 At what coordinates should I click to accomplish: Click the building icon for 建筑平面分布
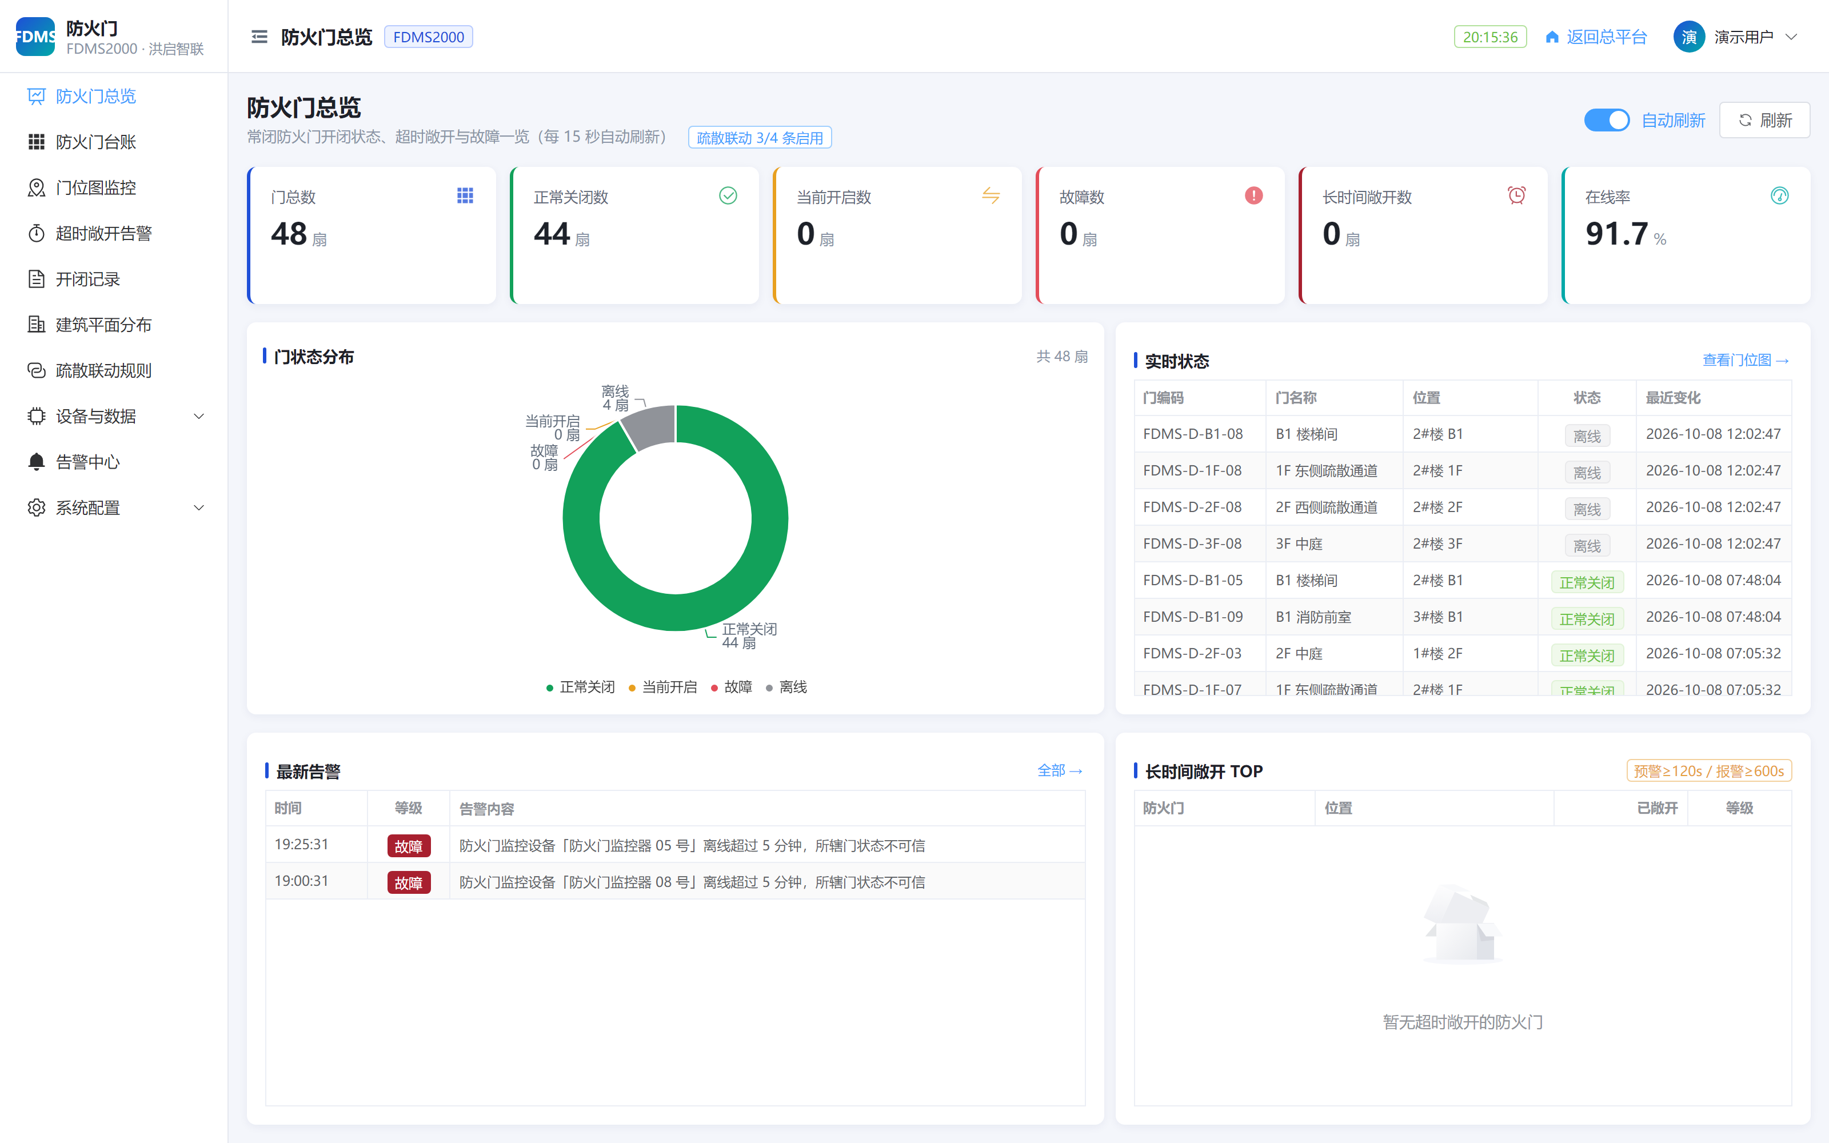coord(36,325)
